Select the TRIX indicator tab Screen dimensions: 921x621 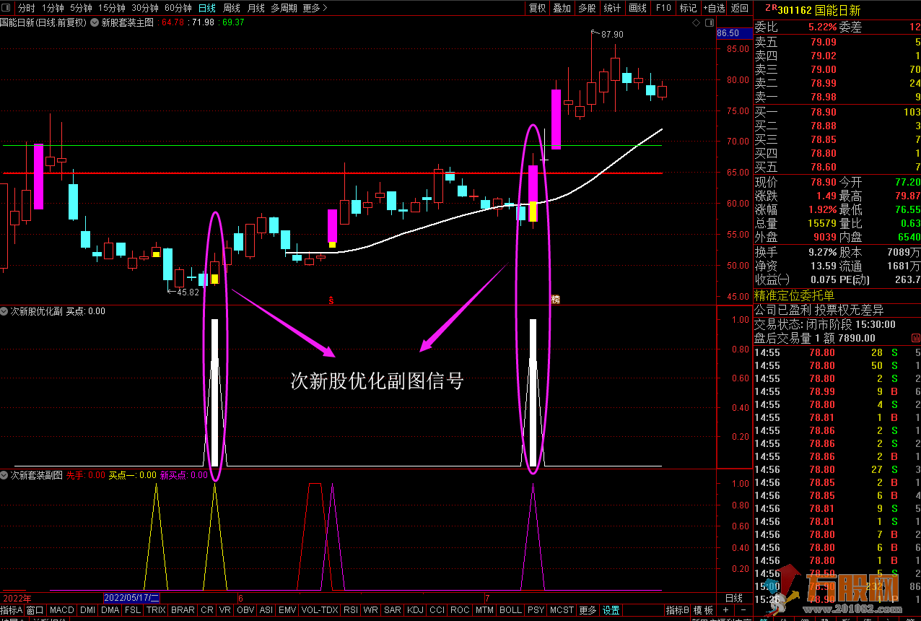(156, 610)
